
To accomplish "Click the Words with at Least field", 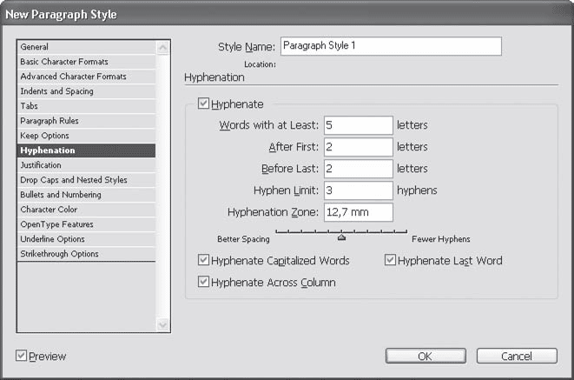I will pos(358,125).
